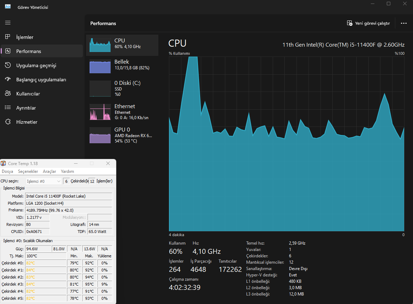This screenshot has height=304, width=413.
Task: Open the Ayrıntılar list icon
Action: pyautogui.click(x=8, y=107)
